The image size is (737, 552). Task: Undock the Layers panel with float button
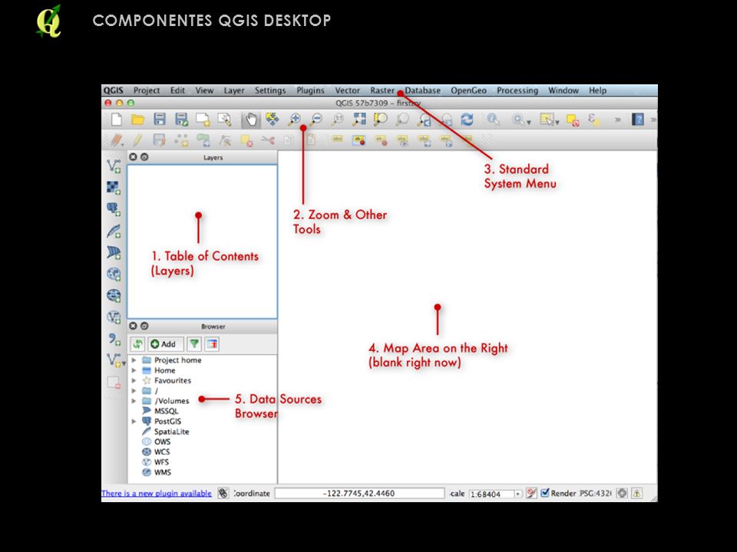pyautogui.click(x=144, y=156)
